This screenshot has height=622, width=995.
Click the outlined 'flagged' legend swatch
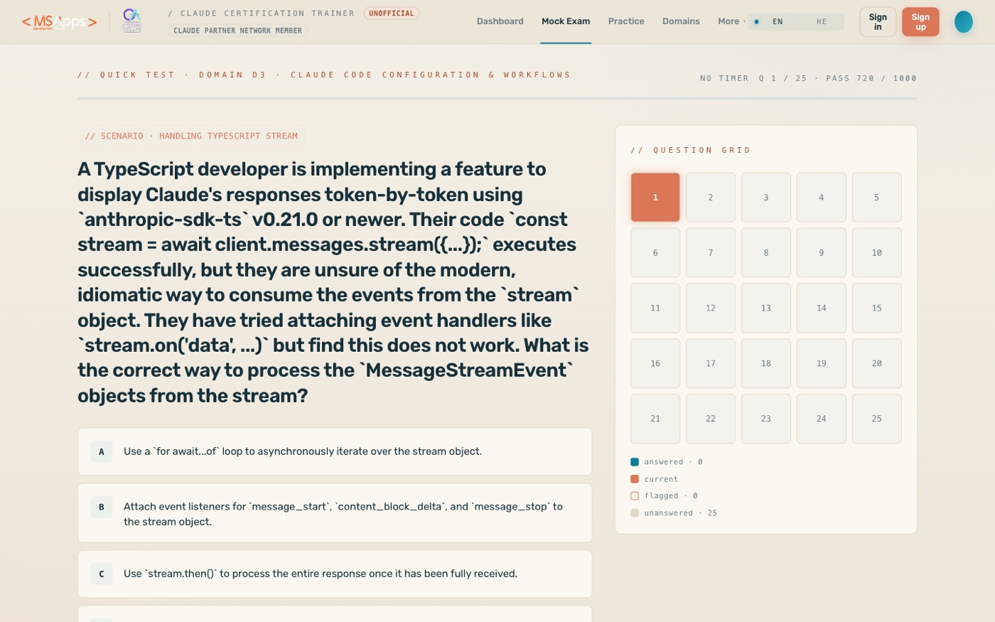635,496
